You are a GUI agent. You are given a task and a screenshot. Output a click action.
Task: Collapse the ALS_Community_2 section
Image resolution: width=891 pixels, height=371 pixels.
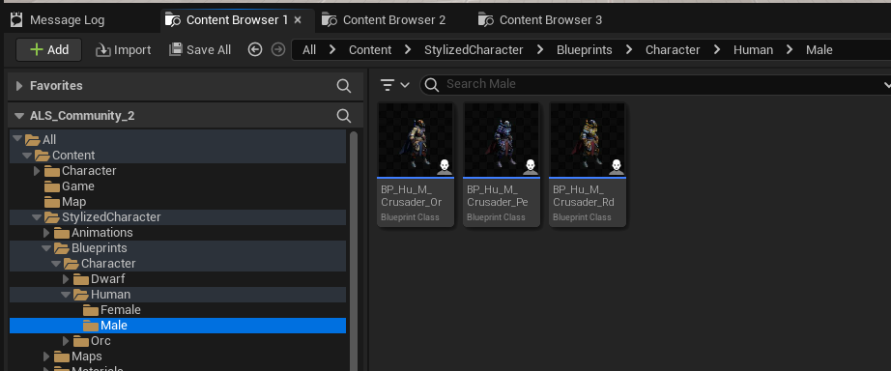point(19,116)
